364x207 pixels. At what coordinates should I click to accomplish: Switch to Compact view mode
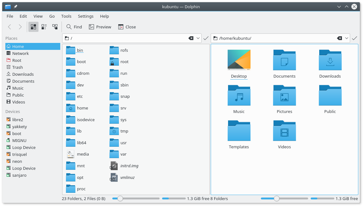point(44,27)
